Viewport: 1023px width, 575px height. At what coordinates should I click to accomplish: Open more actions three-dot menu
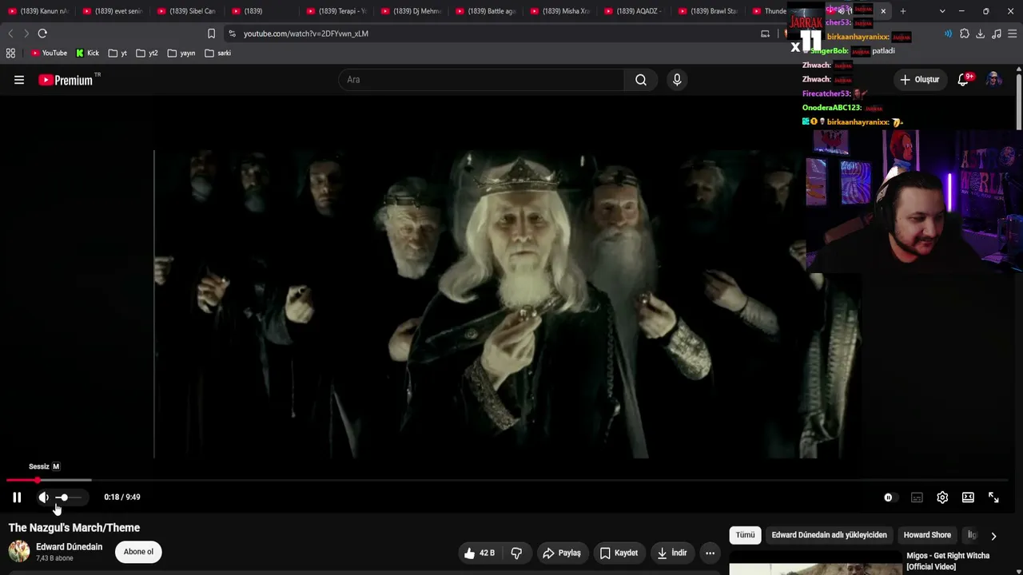click(x=710, y=553)
